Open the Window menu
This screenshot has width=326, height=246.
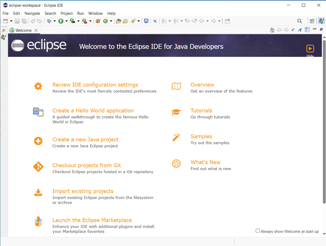[x=95, y=13]
